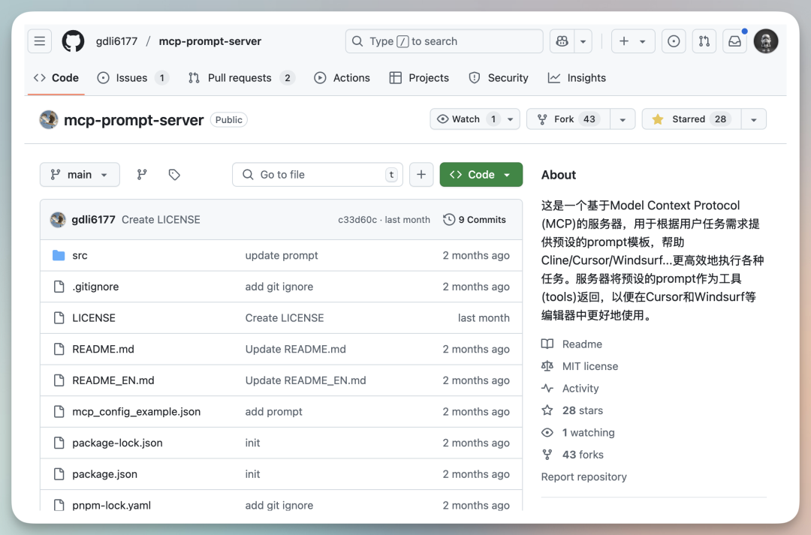Open the README_EN.md file
Screen dimensions: 811x535
pyautogui.click(x=113, y=380)
